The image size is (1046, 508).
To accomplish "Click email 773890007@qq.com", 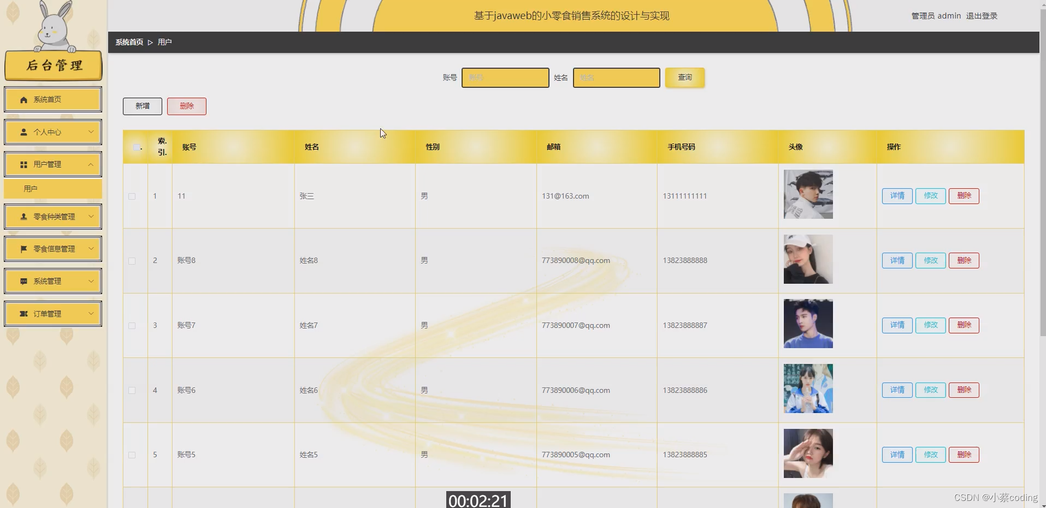I will pyautogui.click(x=576, y=326).
